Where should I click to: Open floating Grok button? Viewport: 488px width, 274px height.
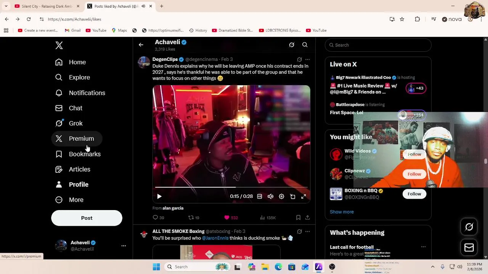click(x=469, y=227)
